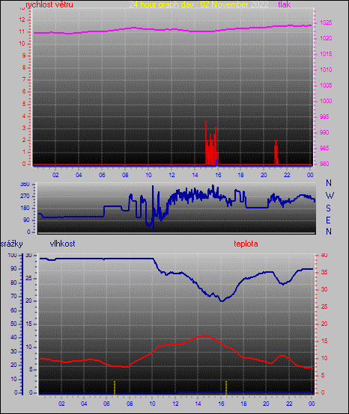The height and width of the screenshot is (414, 349).
Task: Click the 12 hour tick on top graph
Action: click(172, 175)
